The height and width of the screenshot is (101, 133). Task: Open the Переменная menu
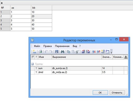tap(62, 46)
